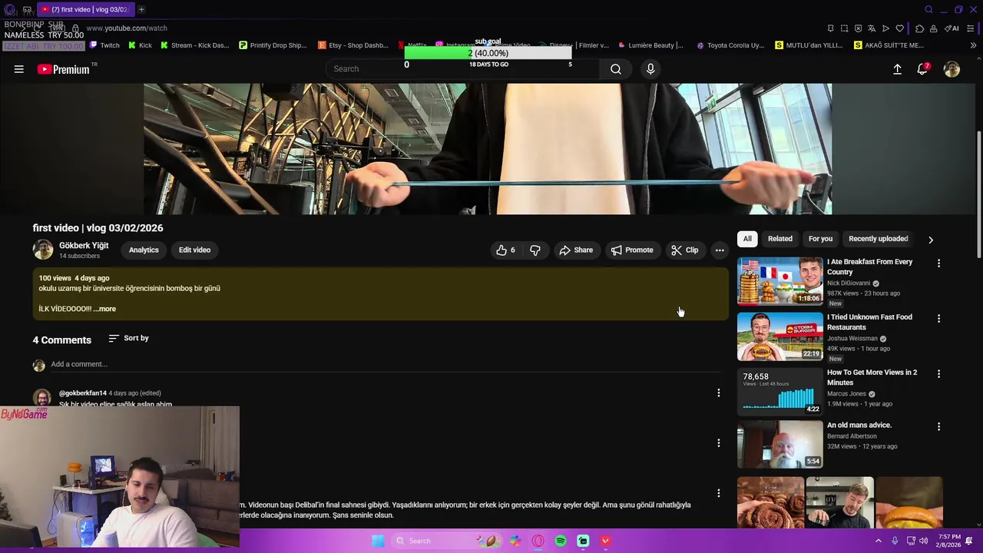Open options menu for @gokberkfan14 comment
Screen dimensions: 983x553
tap(719, 393)
